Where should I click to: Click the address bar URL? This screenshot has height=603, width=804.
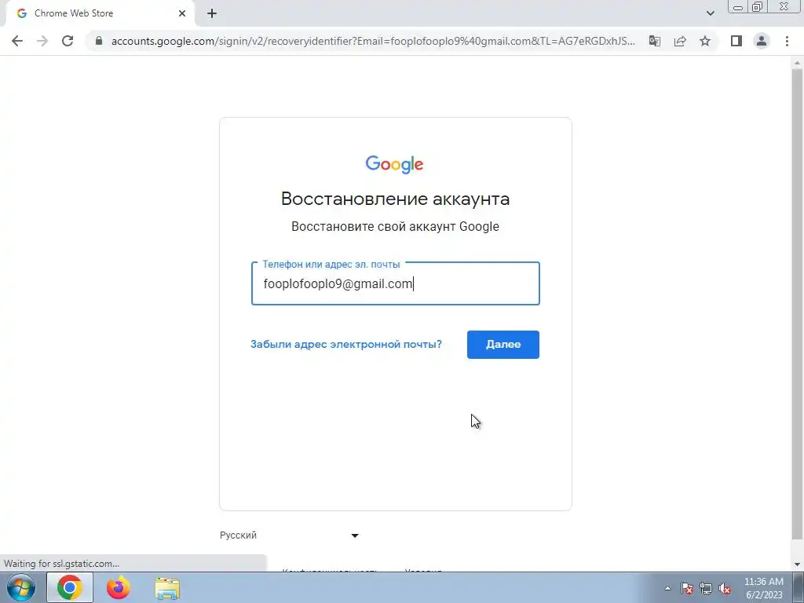click(373, 41)
